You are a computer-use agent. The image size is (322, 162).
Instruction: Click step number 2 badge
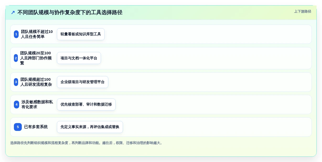point(16,58)
